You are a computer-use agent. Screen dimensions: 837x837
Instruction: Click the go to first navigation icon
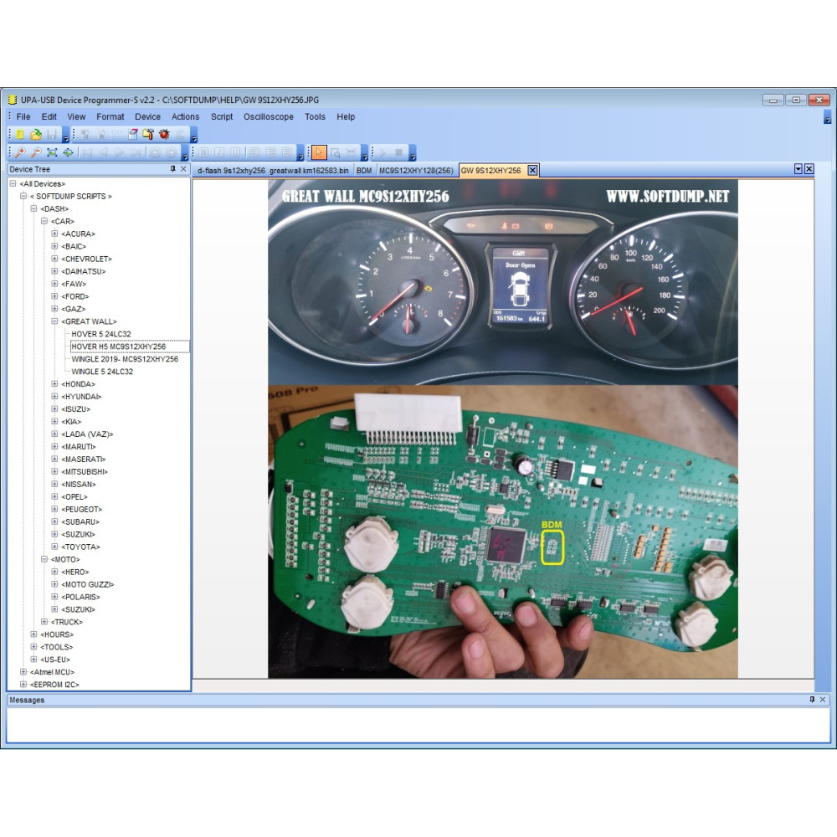[x=88, y=152]
